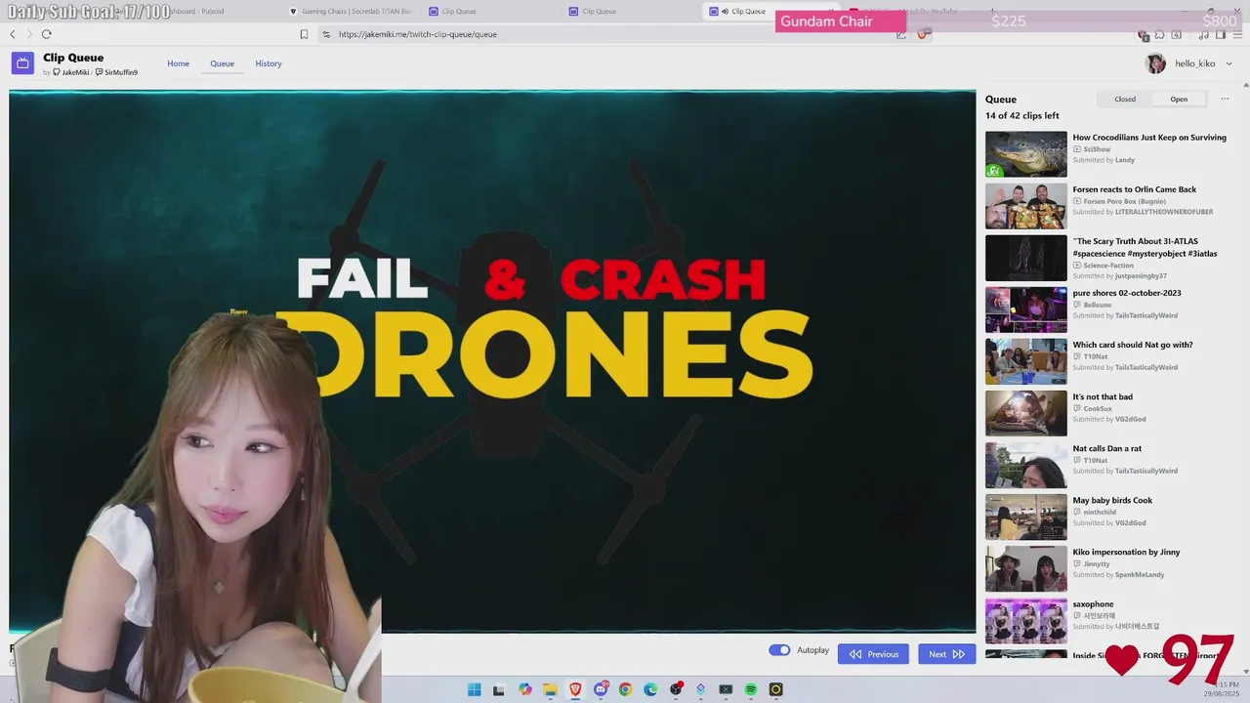Open the SirMuffin9 author link

click(x=116, y=72)
